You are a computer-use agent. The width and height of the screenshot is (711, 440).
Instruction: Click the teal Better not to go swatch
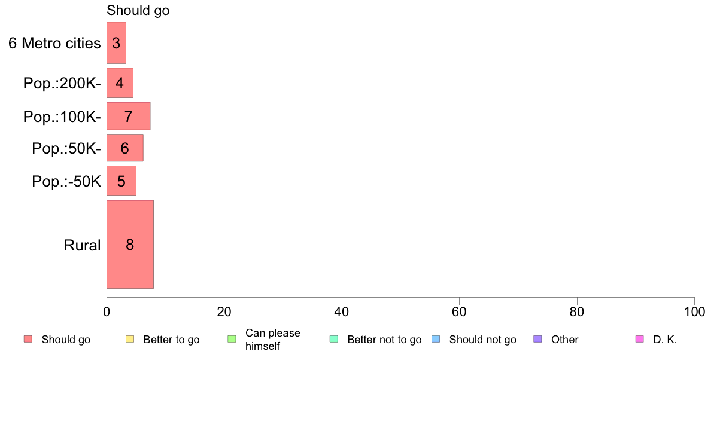tap(334, 339)
